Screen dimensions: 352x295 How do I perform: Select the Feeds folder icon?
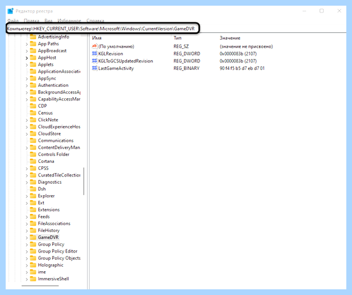33,217
